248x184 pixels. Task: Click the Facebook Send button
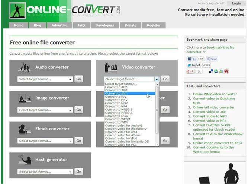(212, 59)
